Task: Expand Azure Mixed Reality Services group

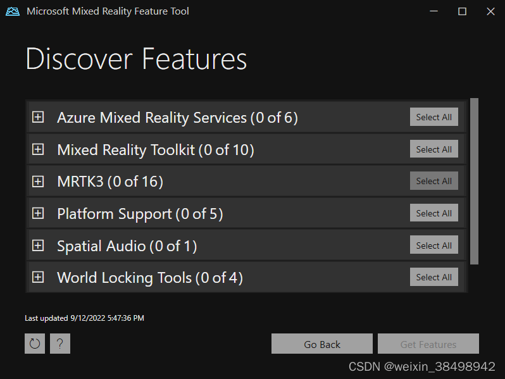Action: pyautogui.click(x=38, y=117)
